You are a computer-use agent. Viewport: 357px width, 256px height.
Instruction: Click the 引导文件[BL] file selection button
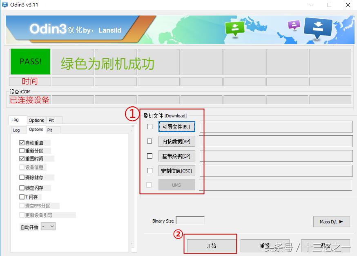tap(176, 126)
